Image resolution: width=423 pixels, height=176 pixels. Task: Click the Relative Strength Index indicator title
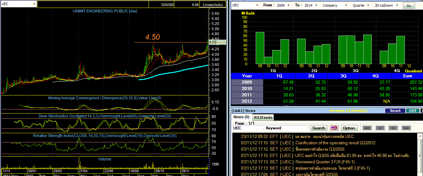click(105, 136)
